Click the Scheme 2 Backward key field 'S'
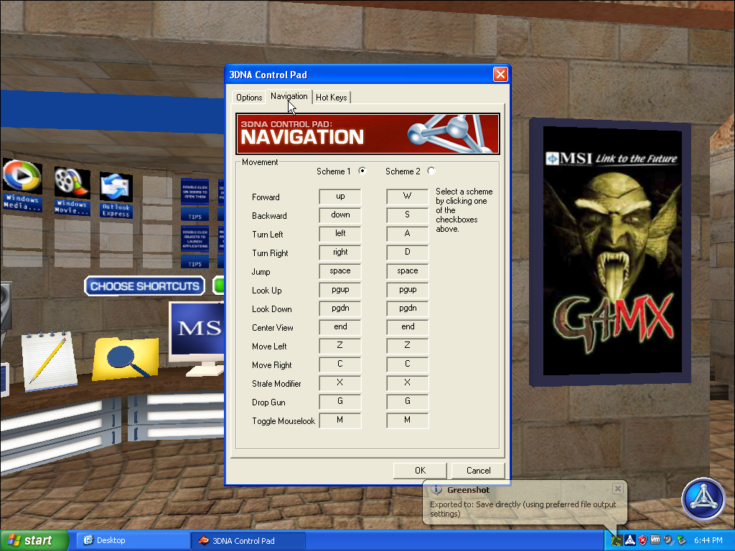The width and height of the screenshot is (735, 551). coord(408,215)
